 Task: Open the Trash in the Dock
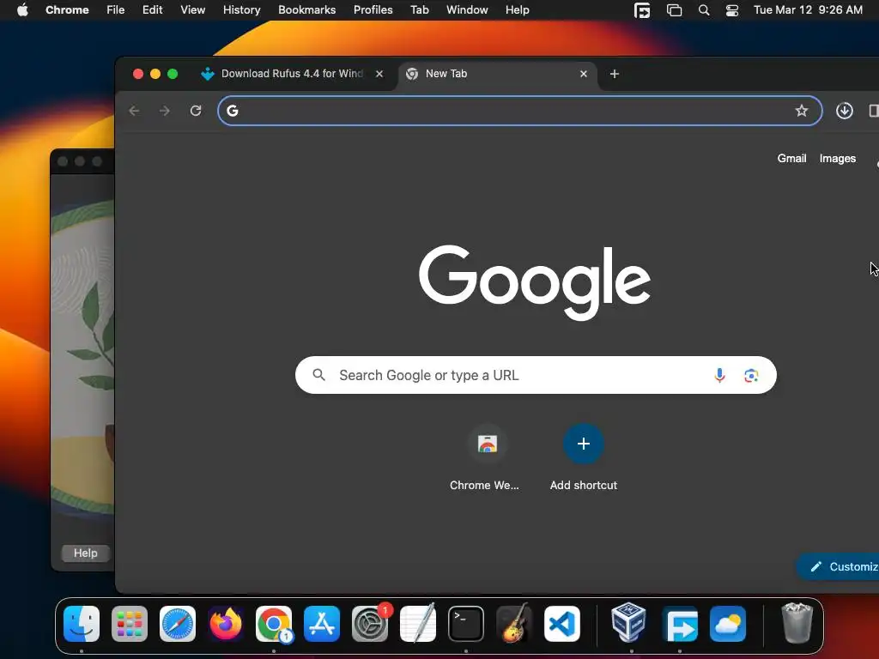click(797, 623)
